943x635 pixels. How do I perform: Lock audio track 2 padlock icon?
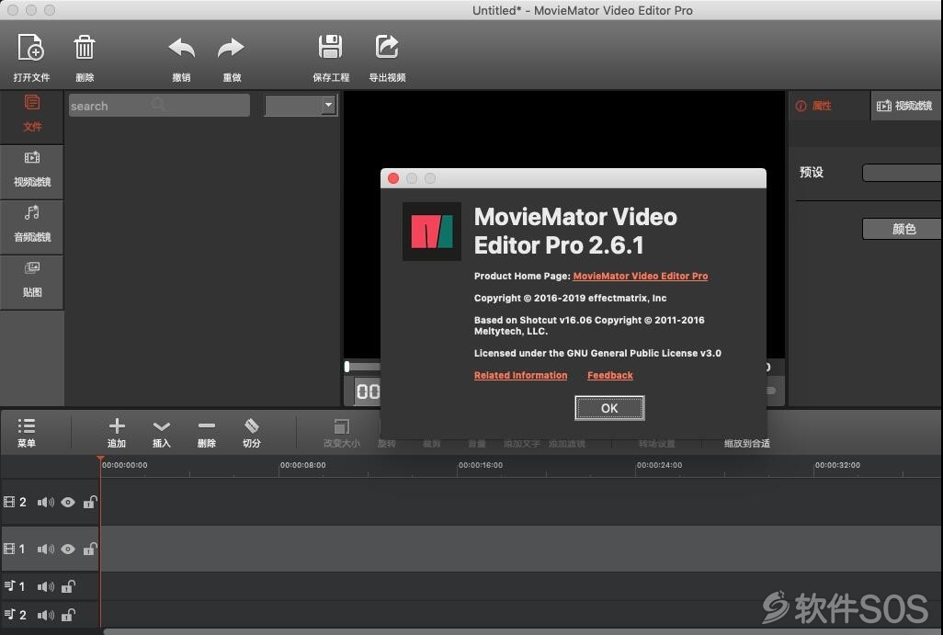click(68, 615)
